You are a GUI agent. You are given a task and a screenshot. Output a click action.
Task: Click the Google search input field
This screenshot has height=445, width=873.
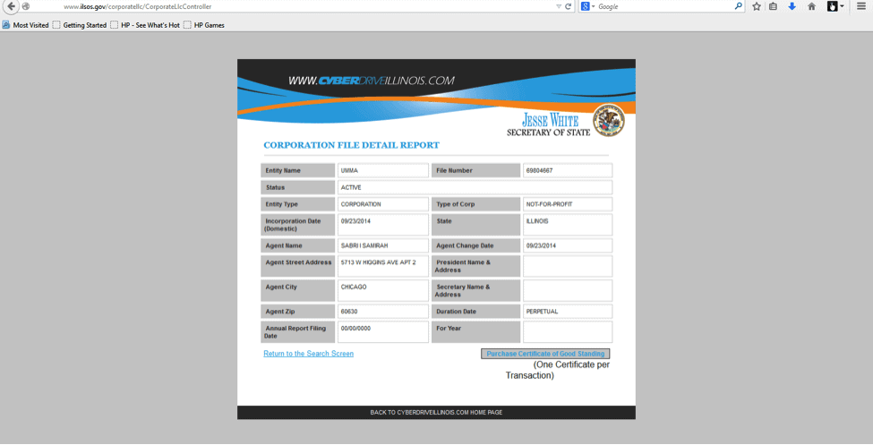(x=663, y=6)
